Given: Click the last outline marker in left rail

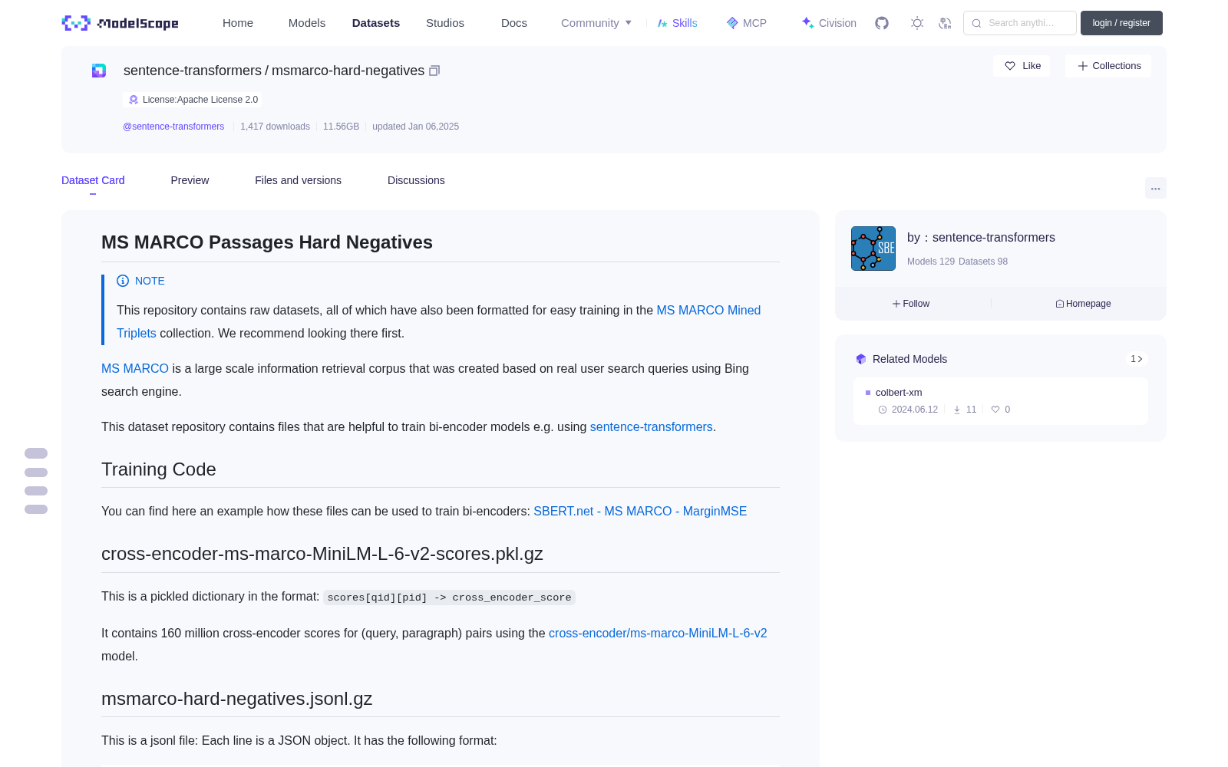Looking at the screenshot, I should [x=36, y=509].
